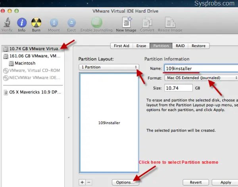Click the Eject toolbar icon

tap(71, 23)
